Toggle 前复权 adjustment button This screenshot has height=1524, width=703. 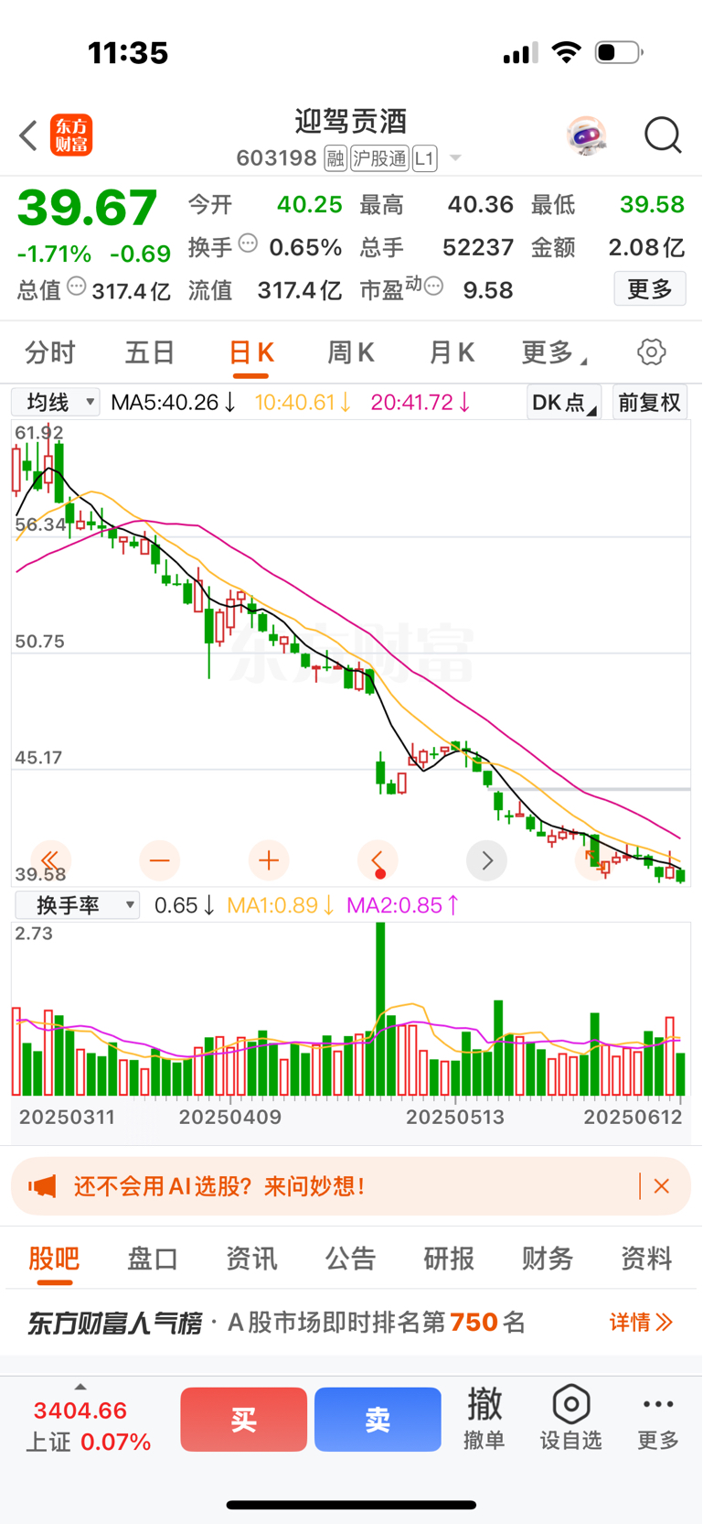[649, 402]
